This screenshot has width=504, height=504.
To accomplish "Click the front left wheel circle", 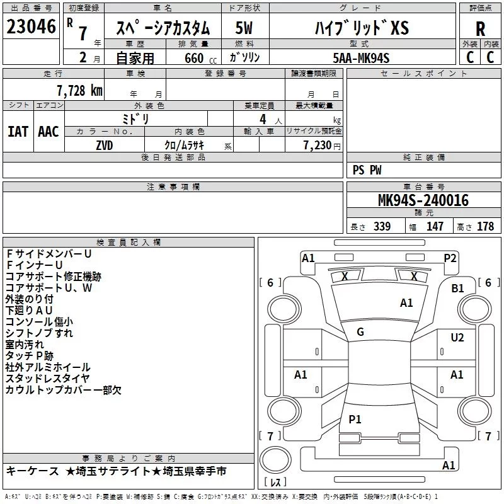I will click(284, 309).
